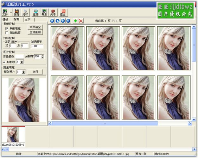Open the 注册 (Register) toolbar icon
This screenshot has width=198, height=158.
(35, 12)
